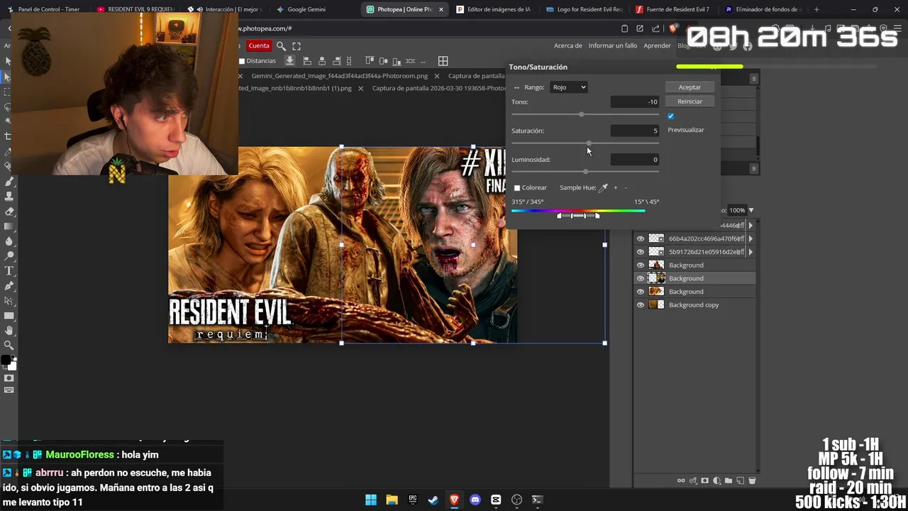This screenshot has height=511, width=908.
Task: Click the Luminosidad slider track
Action: pyautogui.click(x=585, y=172)
